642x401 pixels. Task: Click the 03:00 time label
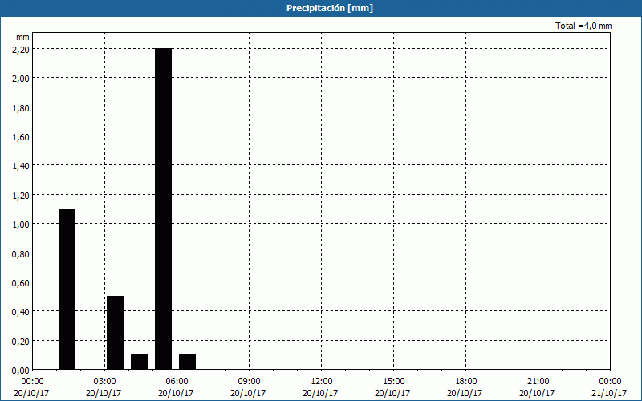[105, 382]
